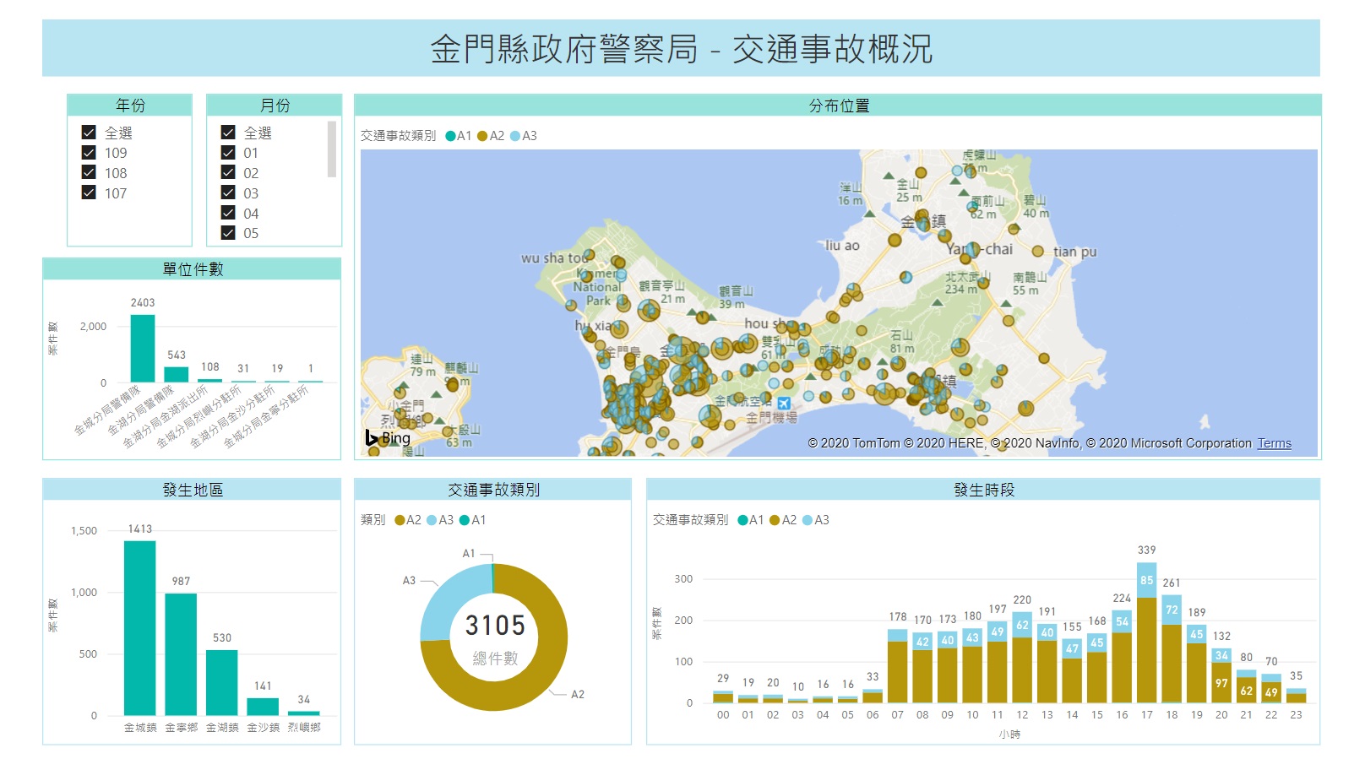Screen dimensions: 1365x759
Task: Click the 單位件數 chart title
Action: (193, 268)
